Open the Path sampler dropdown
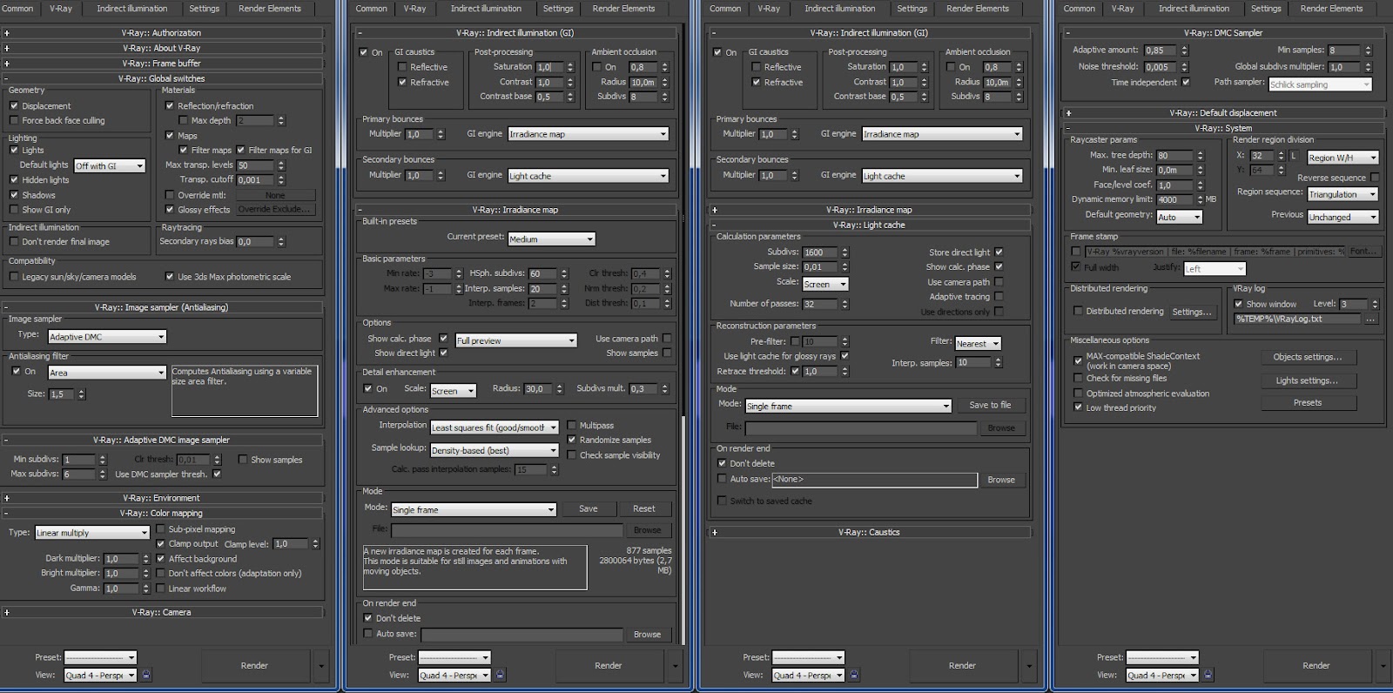 [x=1320, y=84]
